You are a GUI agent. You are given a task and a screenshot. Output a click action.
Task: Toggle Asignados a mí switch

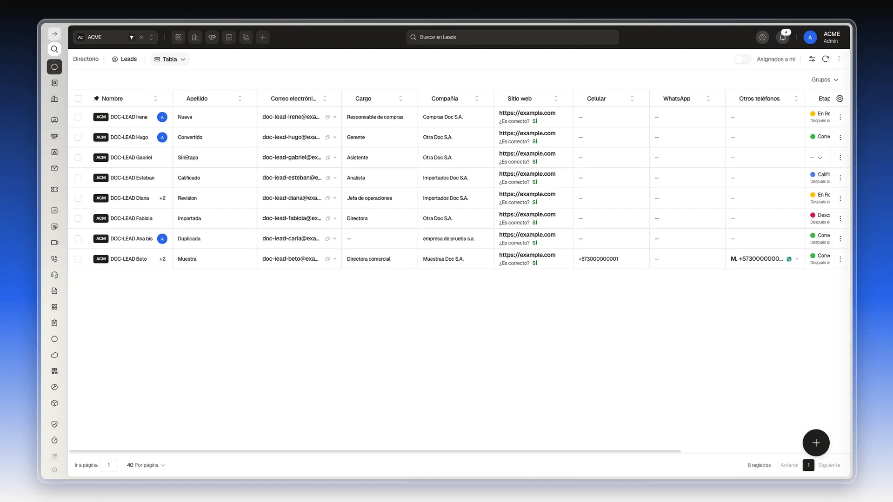742,59
